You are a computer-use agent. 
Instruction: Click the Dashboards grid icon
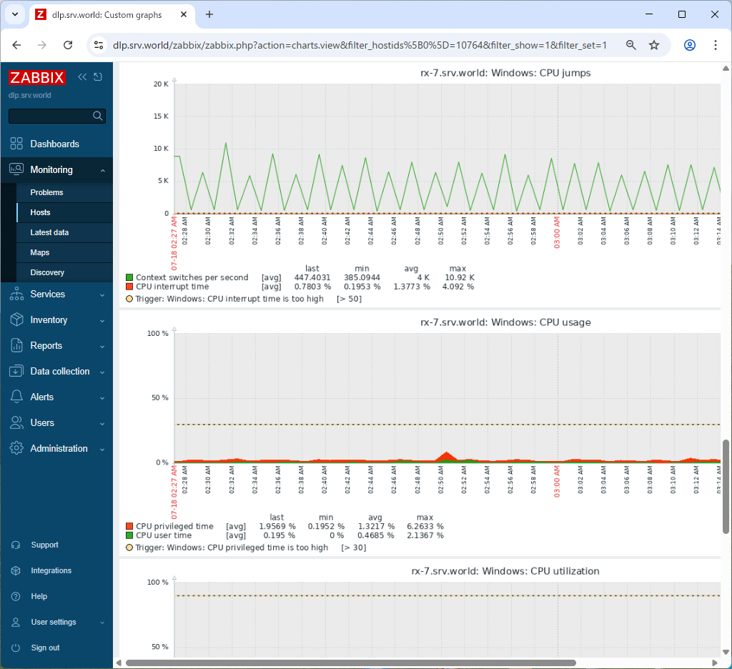click(16, 144)
